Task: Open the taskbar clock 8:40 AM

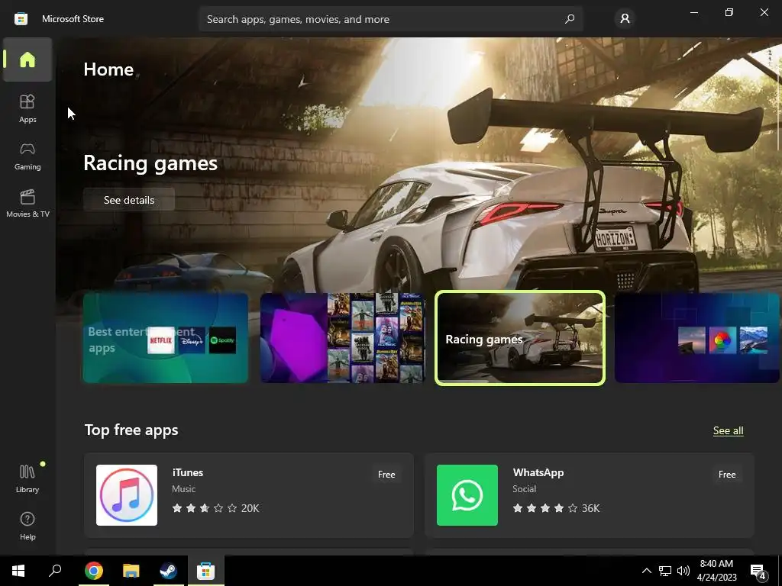Action: pyautogui.click(x=716, y=571)
